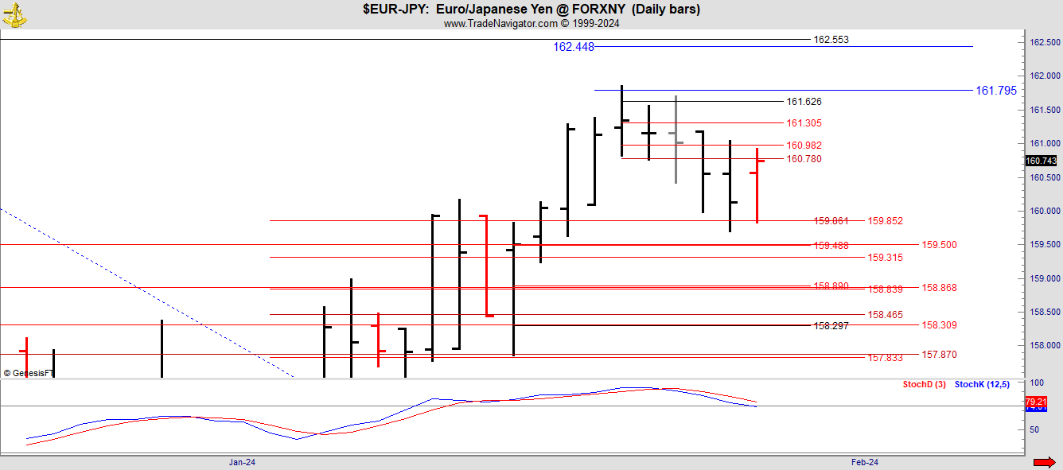Click the GenesisFT copyright text
The height and width of the screenshot is (470, 1063).
(x=29, y=373)
